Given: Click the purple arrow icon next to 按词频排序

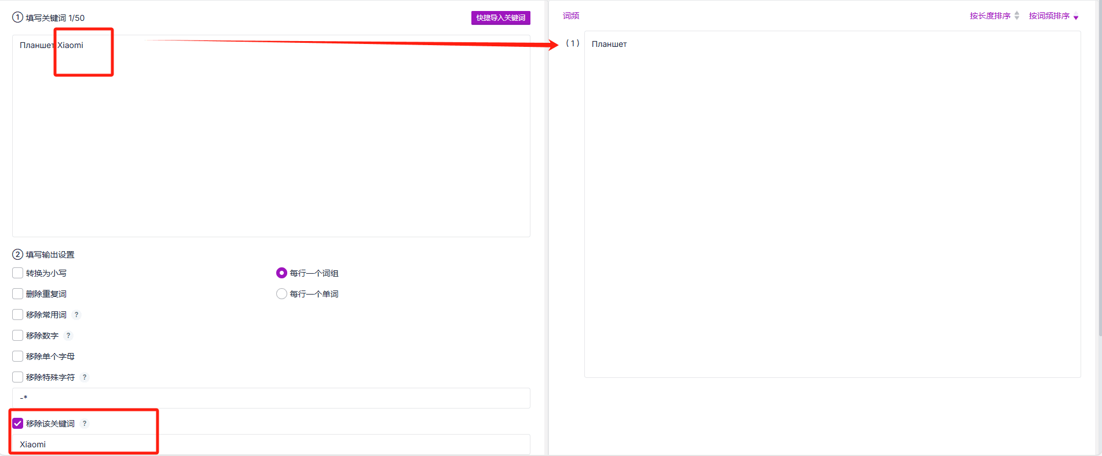Looking at the screenshot, I should (1076, 17).
